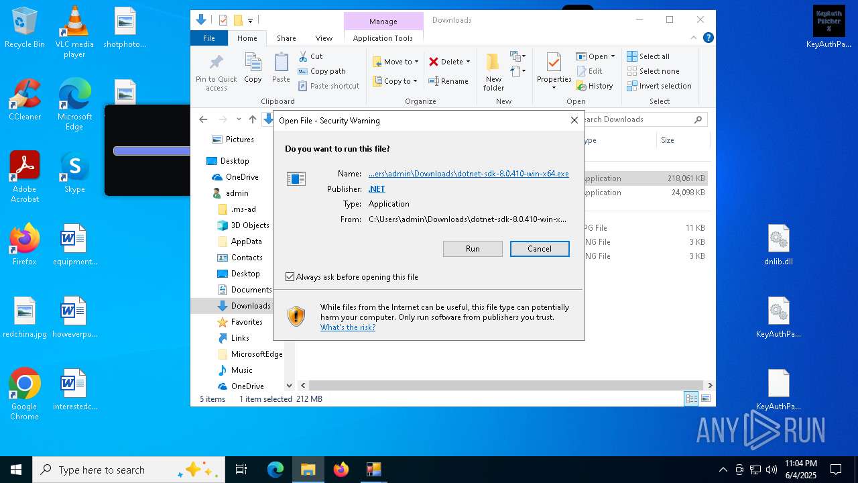Image resolution: width=858 pixels, height=483 pixels.
Task: Select Pictures in the navigation pane
Action: tap(233, 140)
